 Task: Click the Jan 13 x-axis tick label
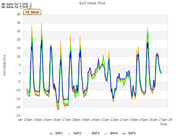(x=23, y=120)
